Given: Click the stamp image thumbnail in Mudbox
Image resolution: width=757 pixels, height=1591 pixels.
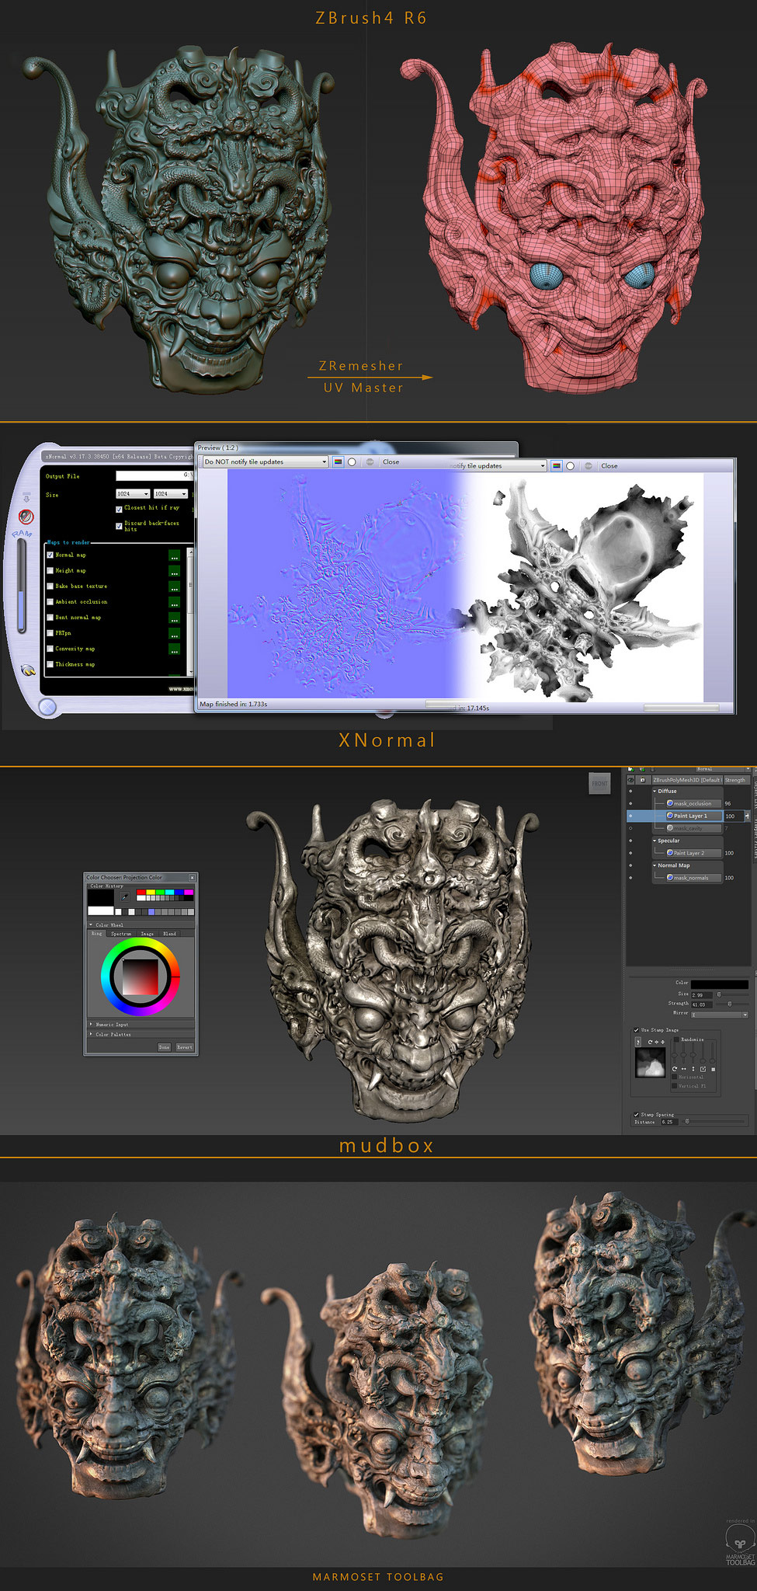Looking at the screenshot, I should coord(650,1062).
